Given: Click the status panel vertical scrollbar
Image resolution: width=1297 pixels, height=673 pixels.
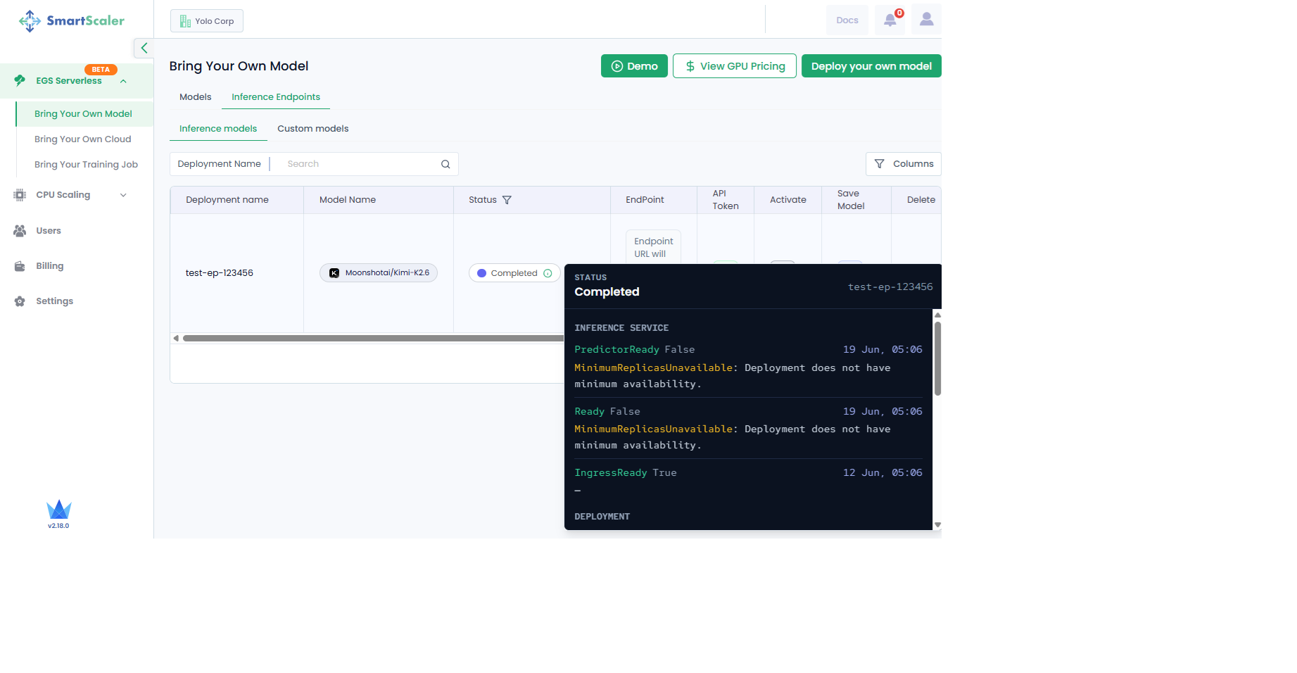Looking at the screenshot, I should pyautogui.click(x=937, y=359).
